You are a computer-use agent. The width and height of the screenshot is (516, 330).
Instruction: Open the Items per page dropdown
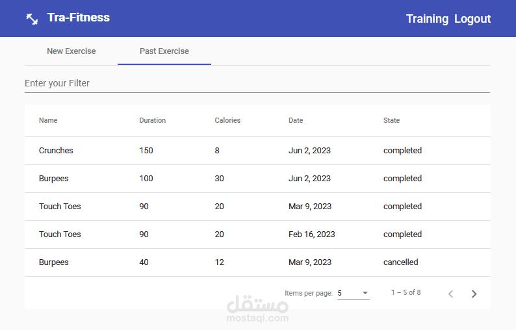353,293
